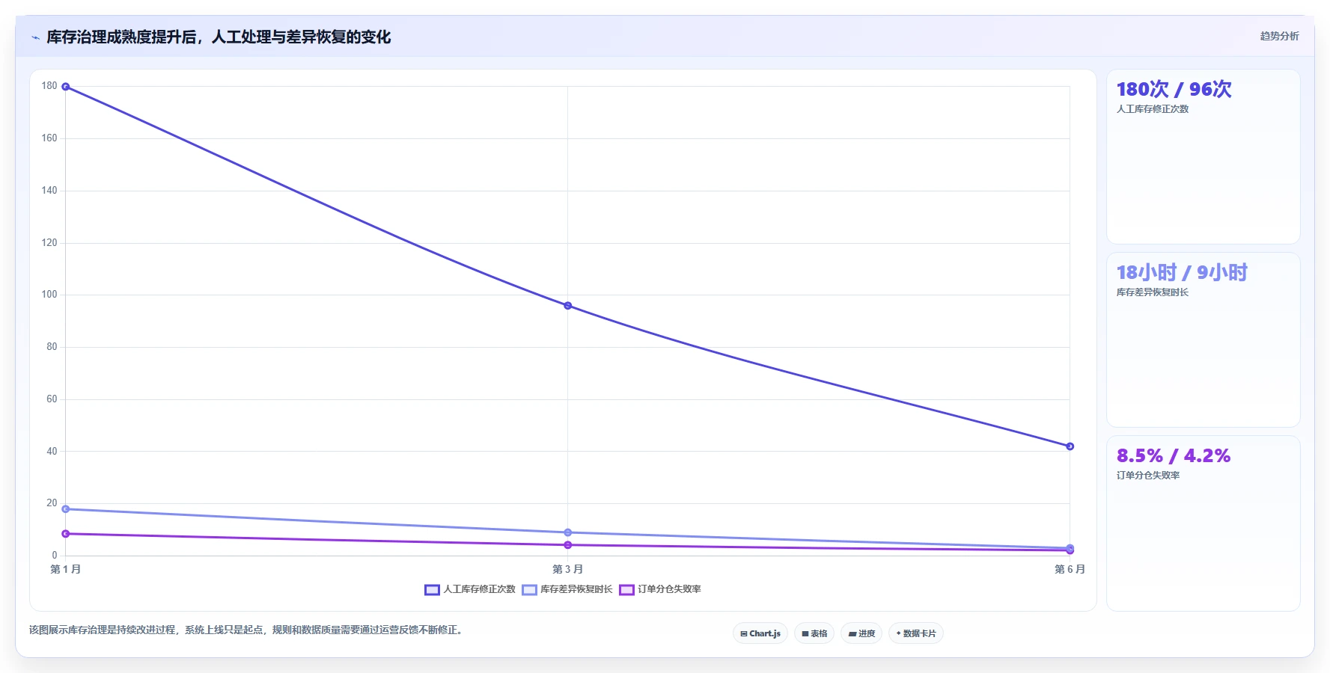
Task: Click the 表格 tag pill
Action: [x=814, y=633]
